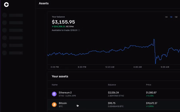Click the 4:46 AM axis label
The image size is (180, 112).
[137, 67]
